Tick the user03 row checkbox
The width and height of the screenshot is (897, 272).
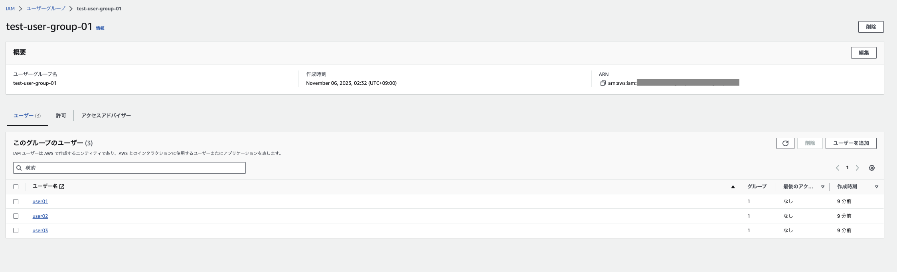coord(16,231)
